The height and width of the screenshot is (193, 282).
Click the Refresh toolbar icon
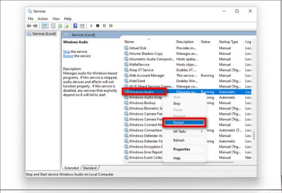pyautogui.click(x=60, y=26)
